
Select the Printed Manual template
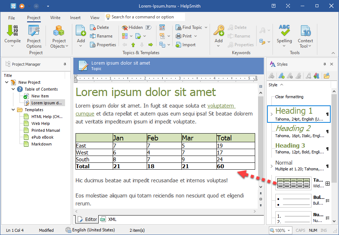[x=46, y=130]
